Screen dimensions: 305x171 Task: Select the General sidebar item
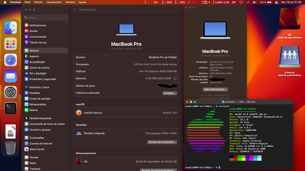(45, 50)
